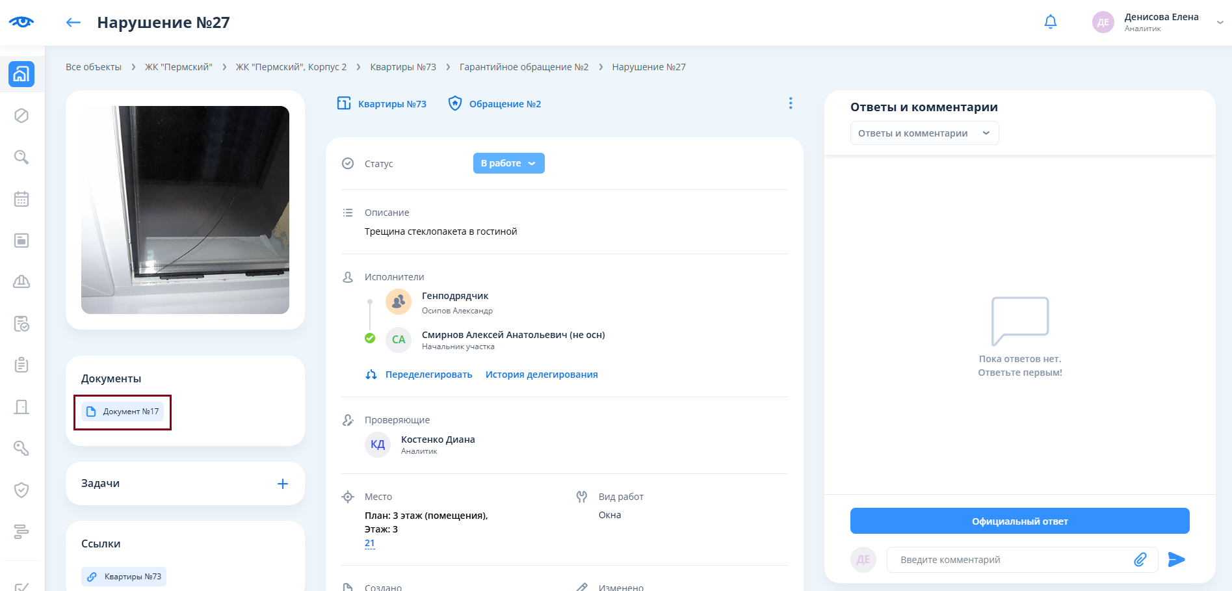Click Осипов Александр under Генподрядчик

[x=457, y=311]
